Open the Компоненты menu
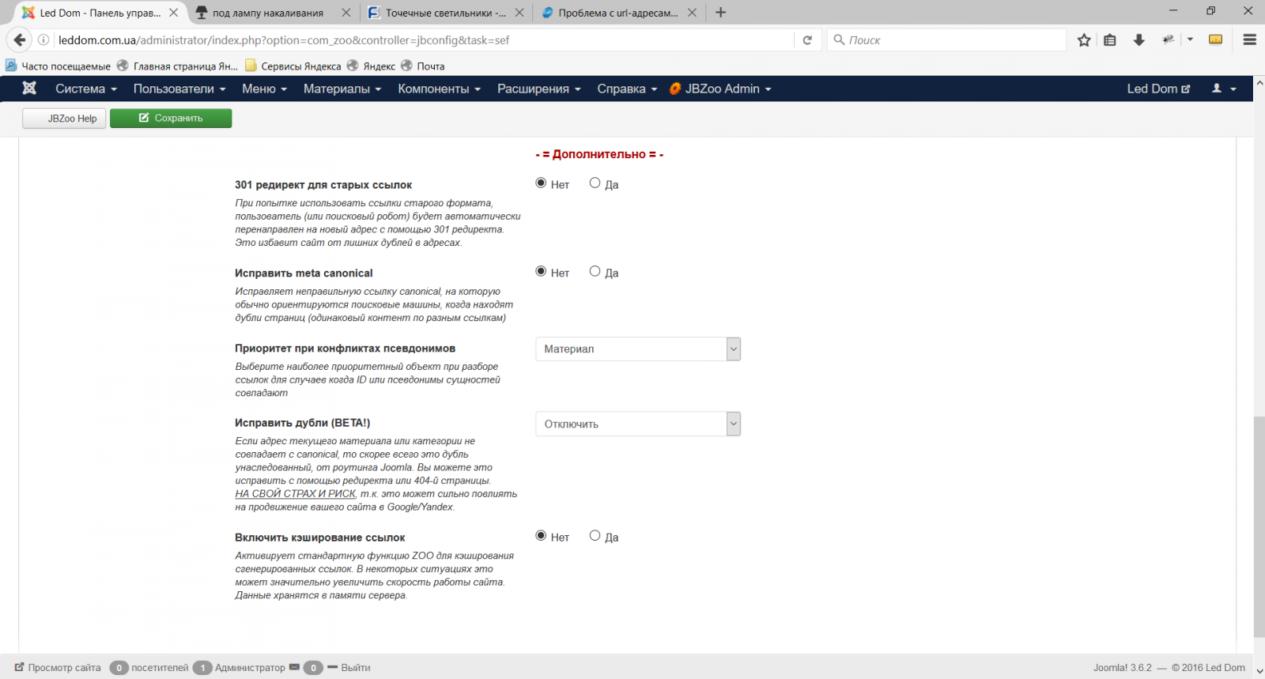This screenshot has height=679, width=1265. click(x=439, y=89)
